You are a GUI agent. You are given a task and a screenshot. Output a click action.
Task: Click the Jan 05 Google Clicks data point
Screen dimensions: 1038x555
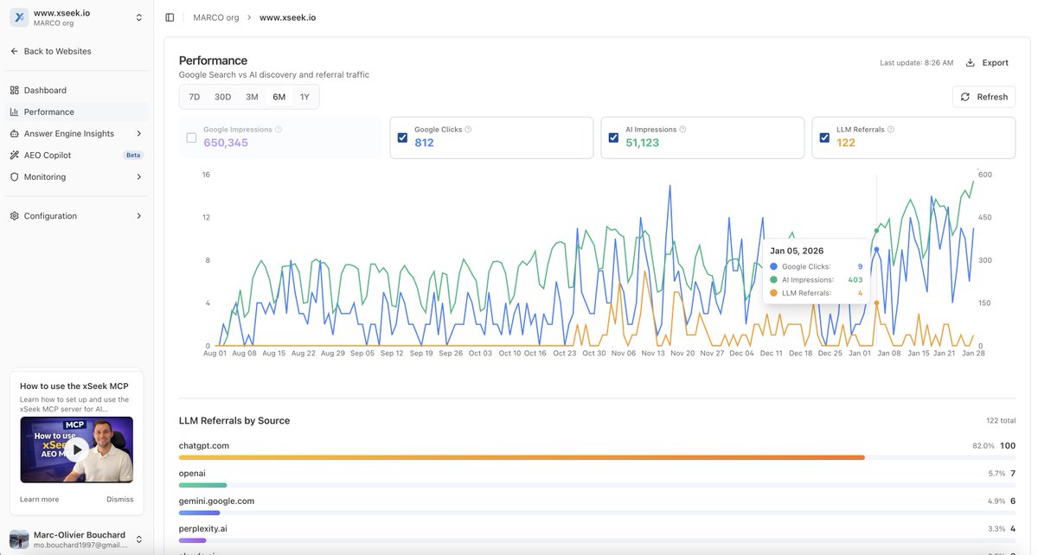coord(876,250)
